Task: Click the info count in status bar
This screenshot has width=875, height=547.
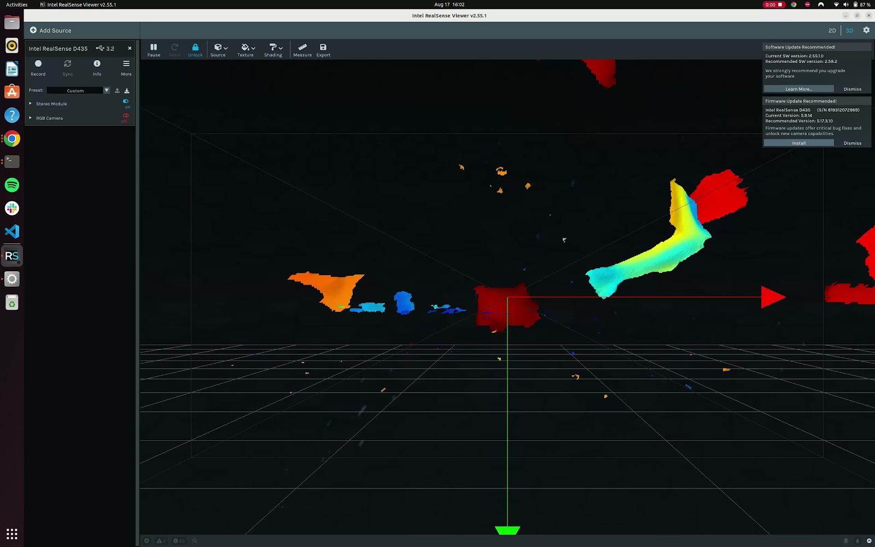Action: click(x=179, y=541)
